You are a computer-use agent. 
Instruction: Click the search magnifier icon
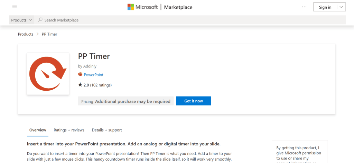click(40, 20)
